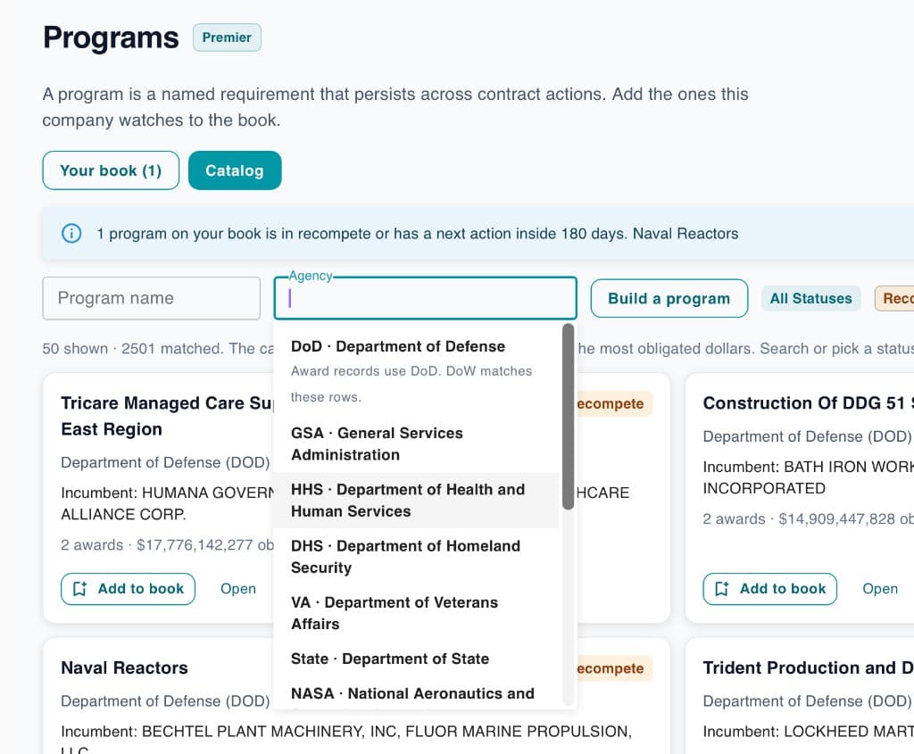
Task: Click 'Incumbent: BECHTEL PLANT MACHINERY' text
Action: 346,732
